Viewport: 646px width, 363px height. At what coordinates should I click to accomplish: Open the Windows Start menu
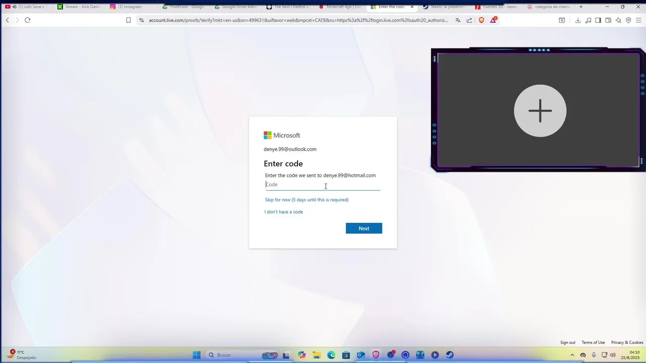coord(197,355)
